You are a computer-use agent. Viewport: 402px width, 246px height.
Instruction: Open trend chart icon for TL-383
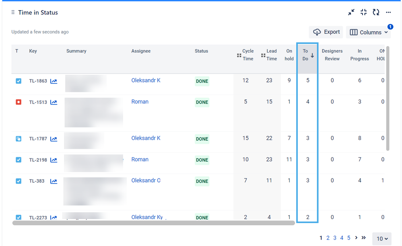pyautogui.click(x=54, y=181)
